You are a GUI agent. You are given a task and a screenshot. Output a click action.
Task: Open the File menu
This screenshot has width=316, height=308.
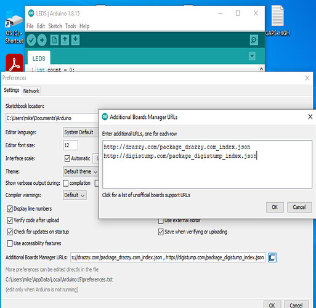click(x=30, y=26)
